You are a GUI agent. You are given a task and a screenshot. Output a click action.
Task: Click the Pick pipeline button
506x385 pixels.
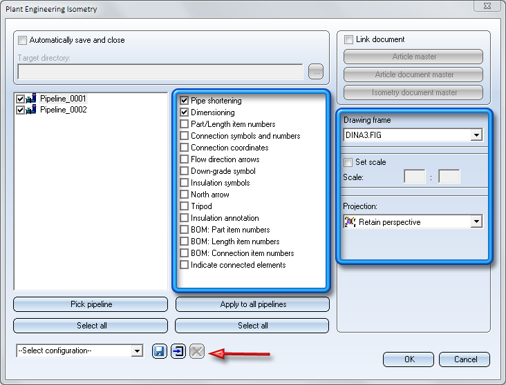click(x=91, y=304)
